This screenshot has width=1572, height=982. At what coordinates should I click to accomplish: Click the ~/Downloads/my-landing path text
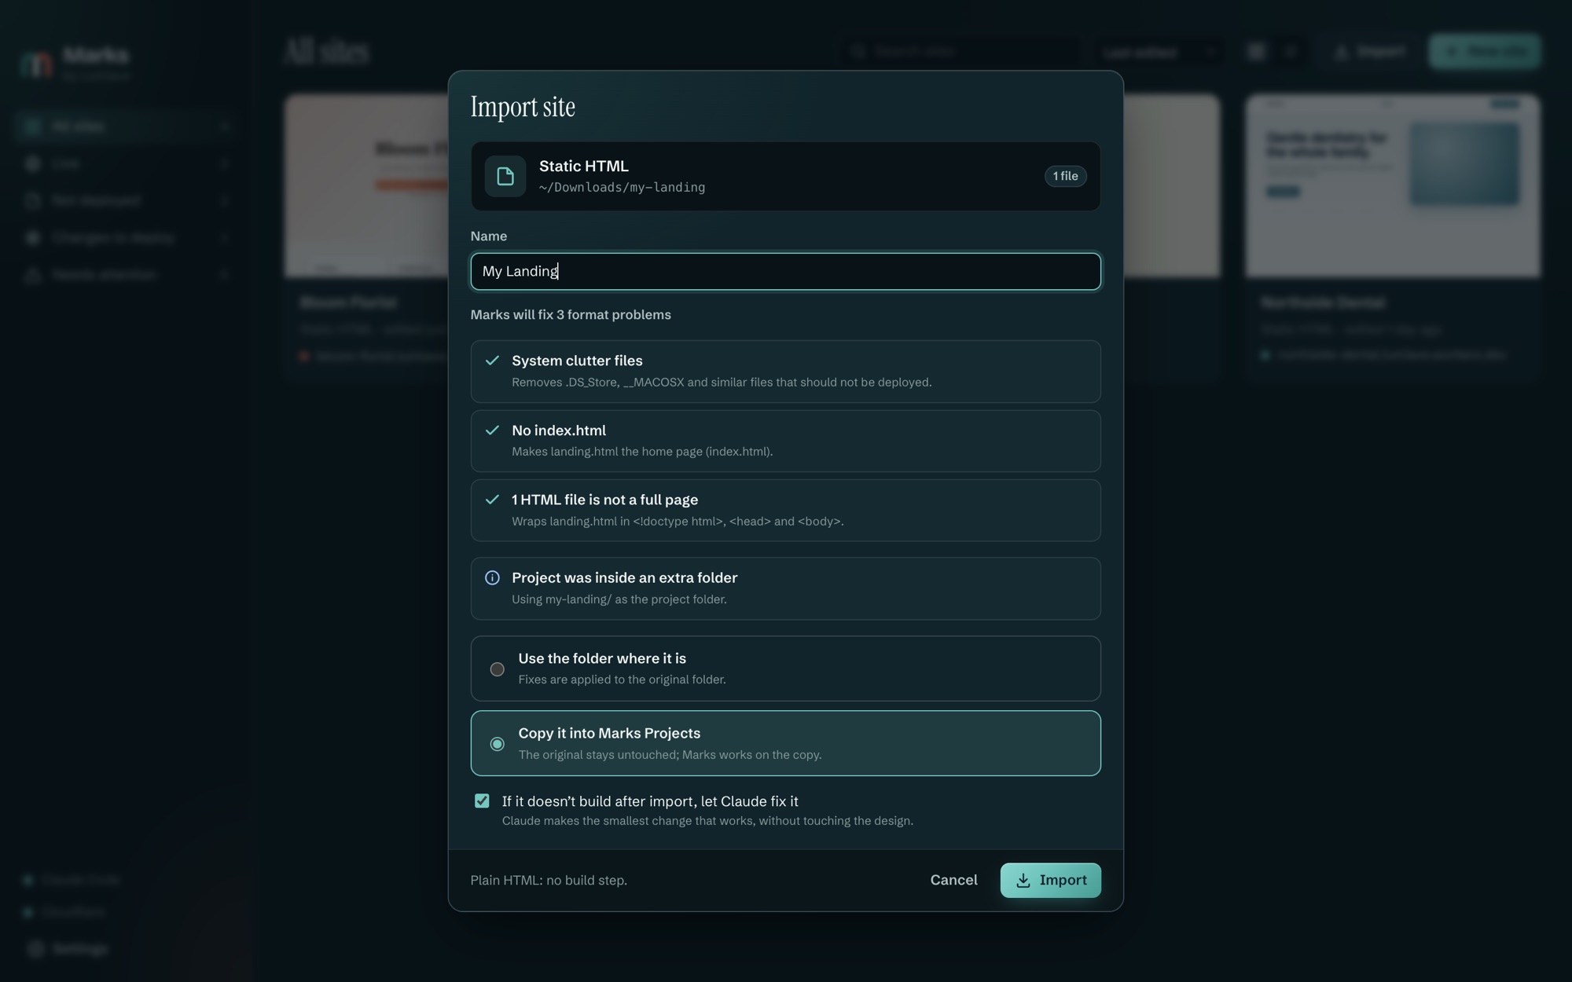(x=622, y=187)
